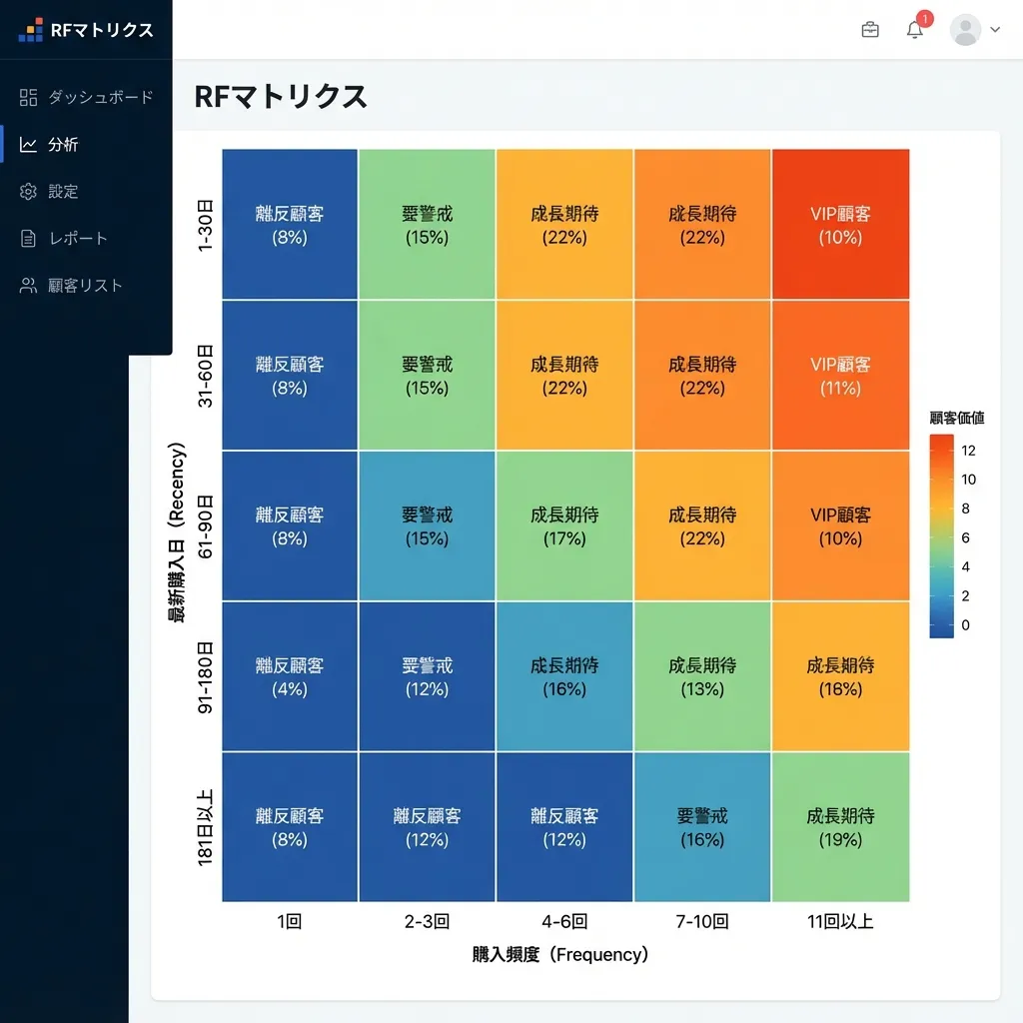
Task: Open the user avatar dropdown
Action: point(965,29)
